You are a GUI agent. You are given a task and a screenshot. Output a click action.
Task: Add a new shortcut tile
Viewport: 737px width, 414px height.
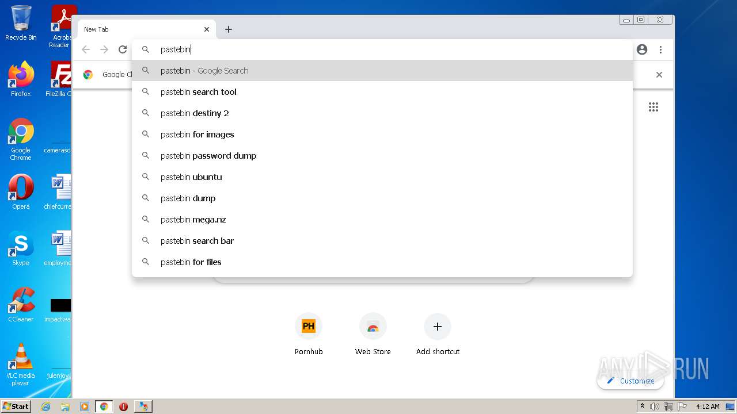(x=438, y=335)
